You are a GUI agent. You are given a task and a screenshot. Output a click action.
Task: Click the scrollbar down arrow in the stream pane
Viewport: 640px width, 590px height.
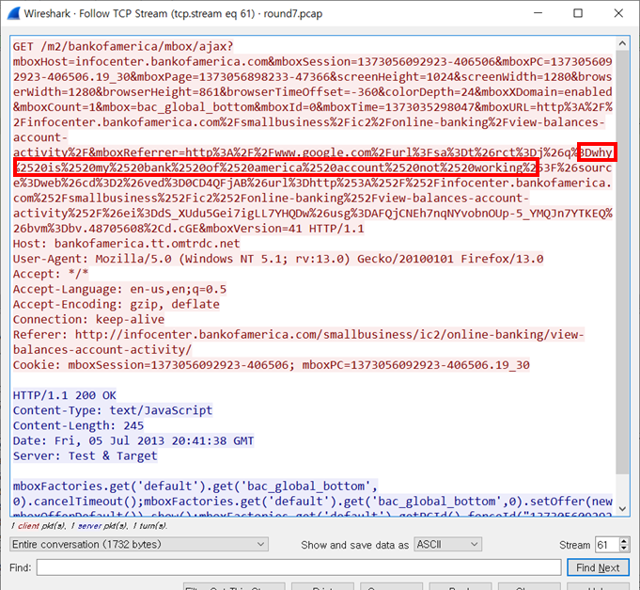(622, 509)
